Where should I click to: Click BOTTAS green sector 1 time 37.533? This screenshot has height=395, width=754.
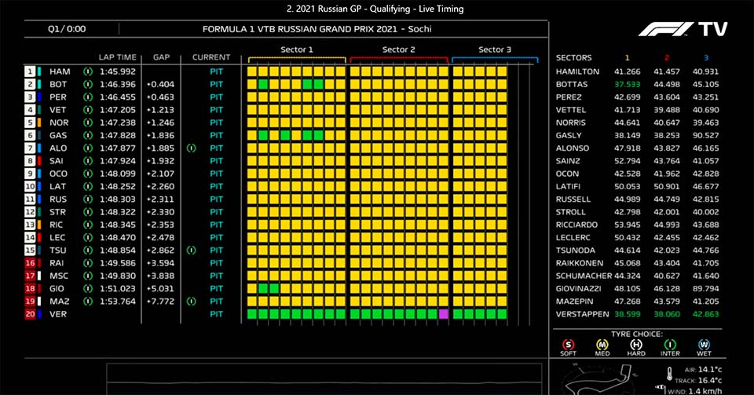(x=627, y=84)
